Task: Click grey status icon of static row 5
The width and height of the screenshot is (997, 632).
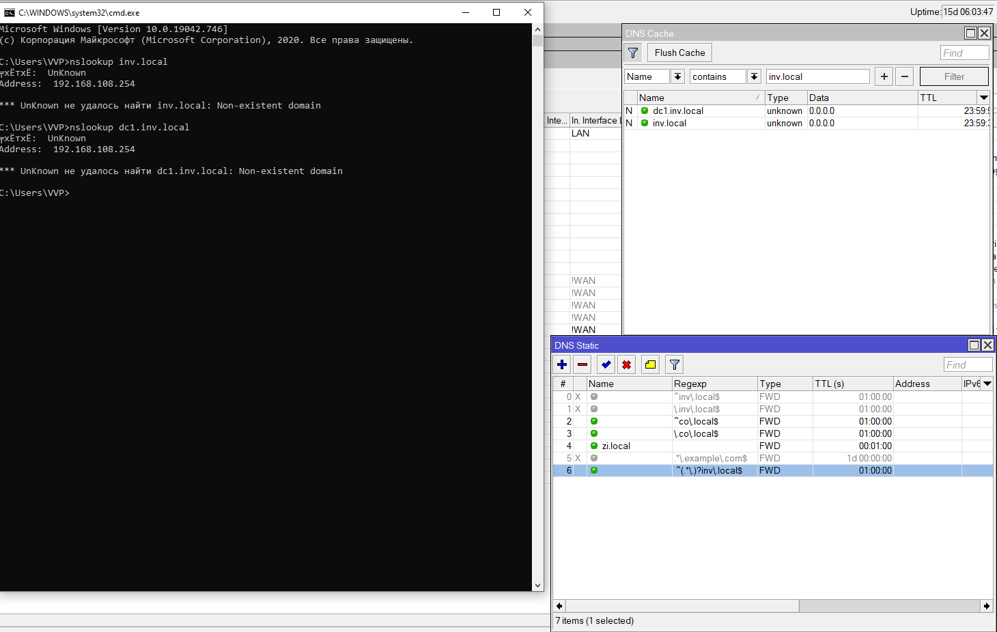Action: coord(594,458)
